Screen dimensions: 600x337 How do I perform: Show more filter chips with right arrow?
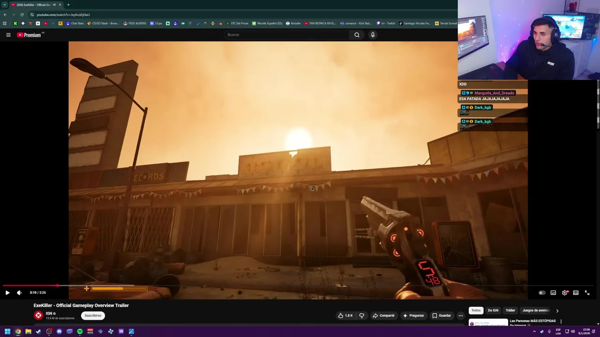tap(557, 310)
